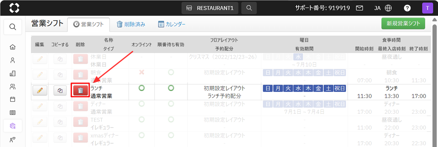
Task: Open the help question mark icon
Action: [x=407, y=8]
